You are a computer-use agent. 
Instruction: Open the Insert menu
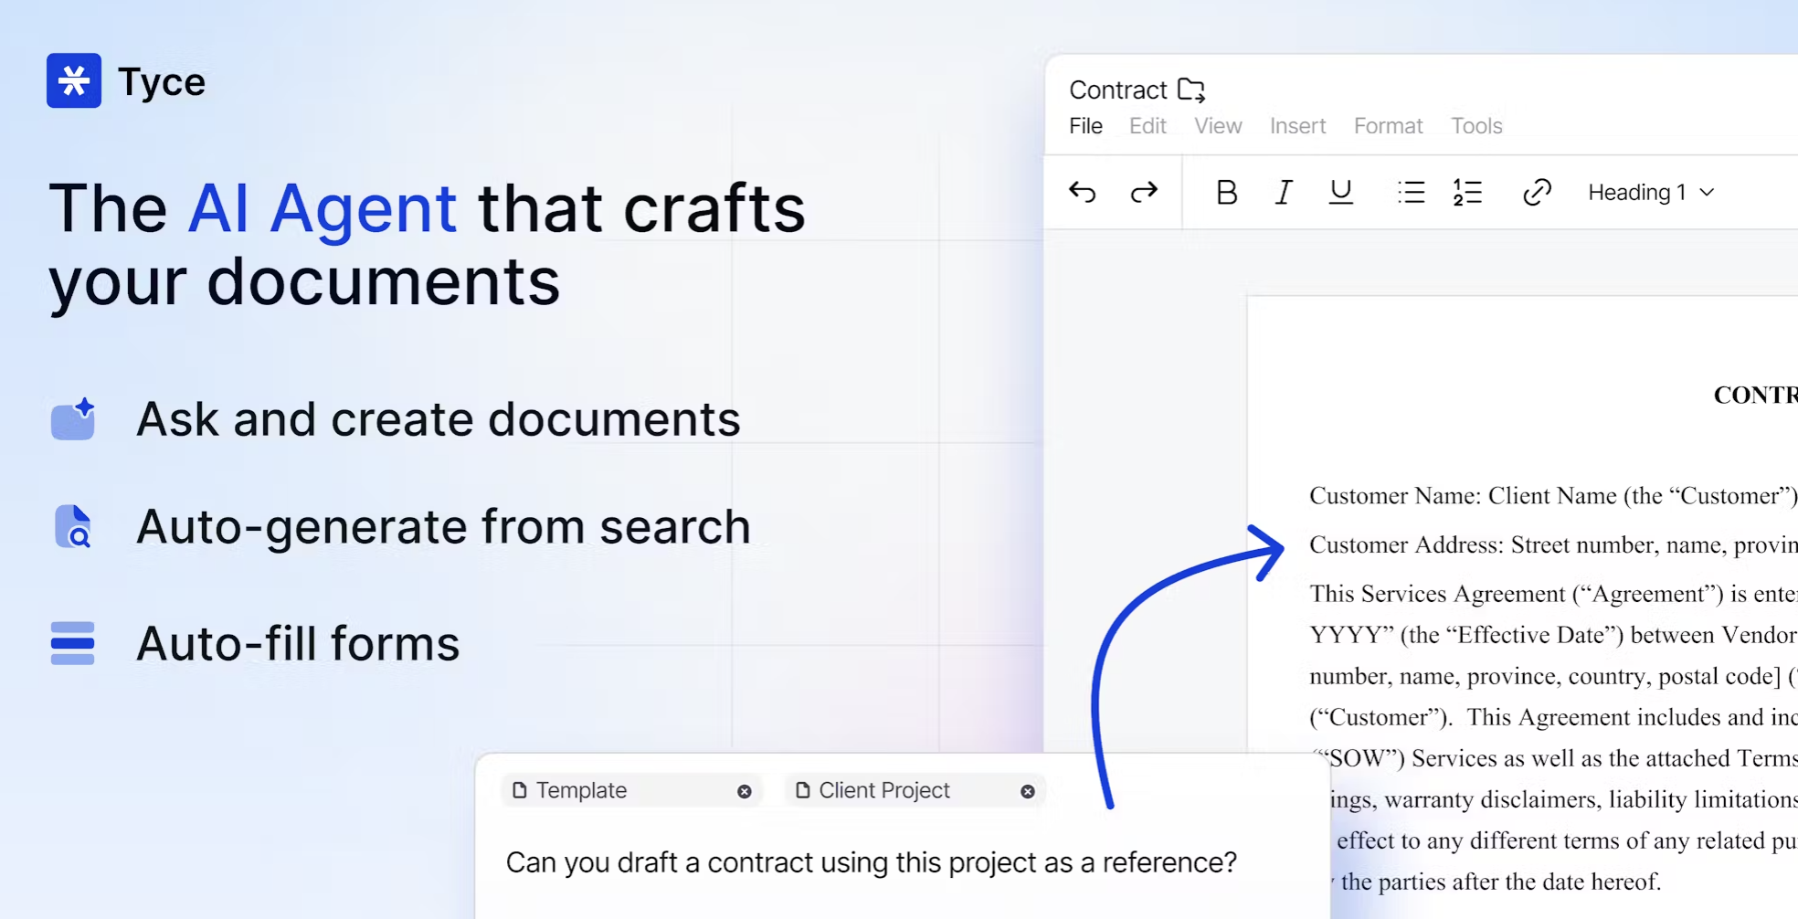click(x=1297, y=126)
